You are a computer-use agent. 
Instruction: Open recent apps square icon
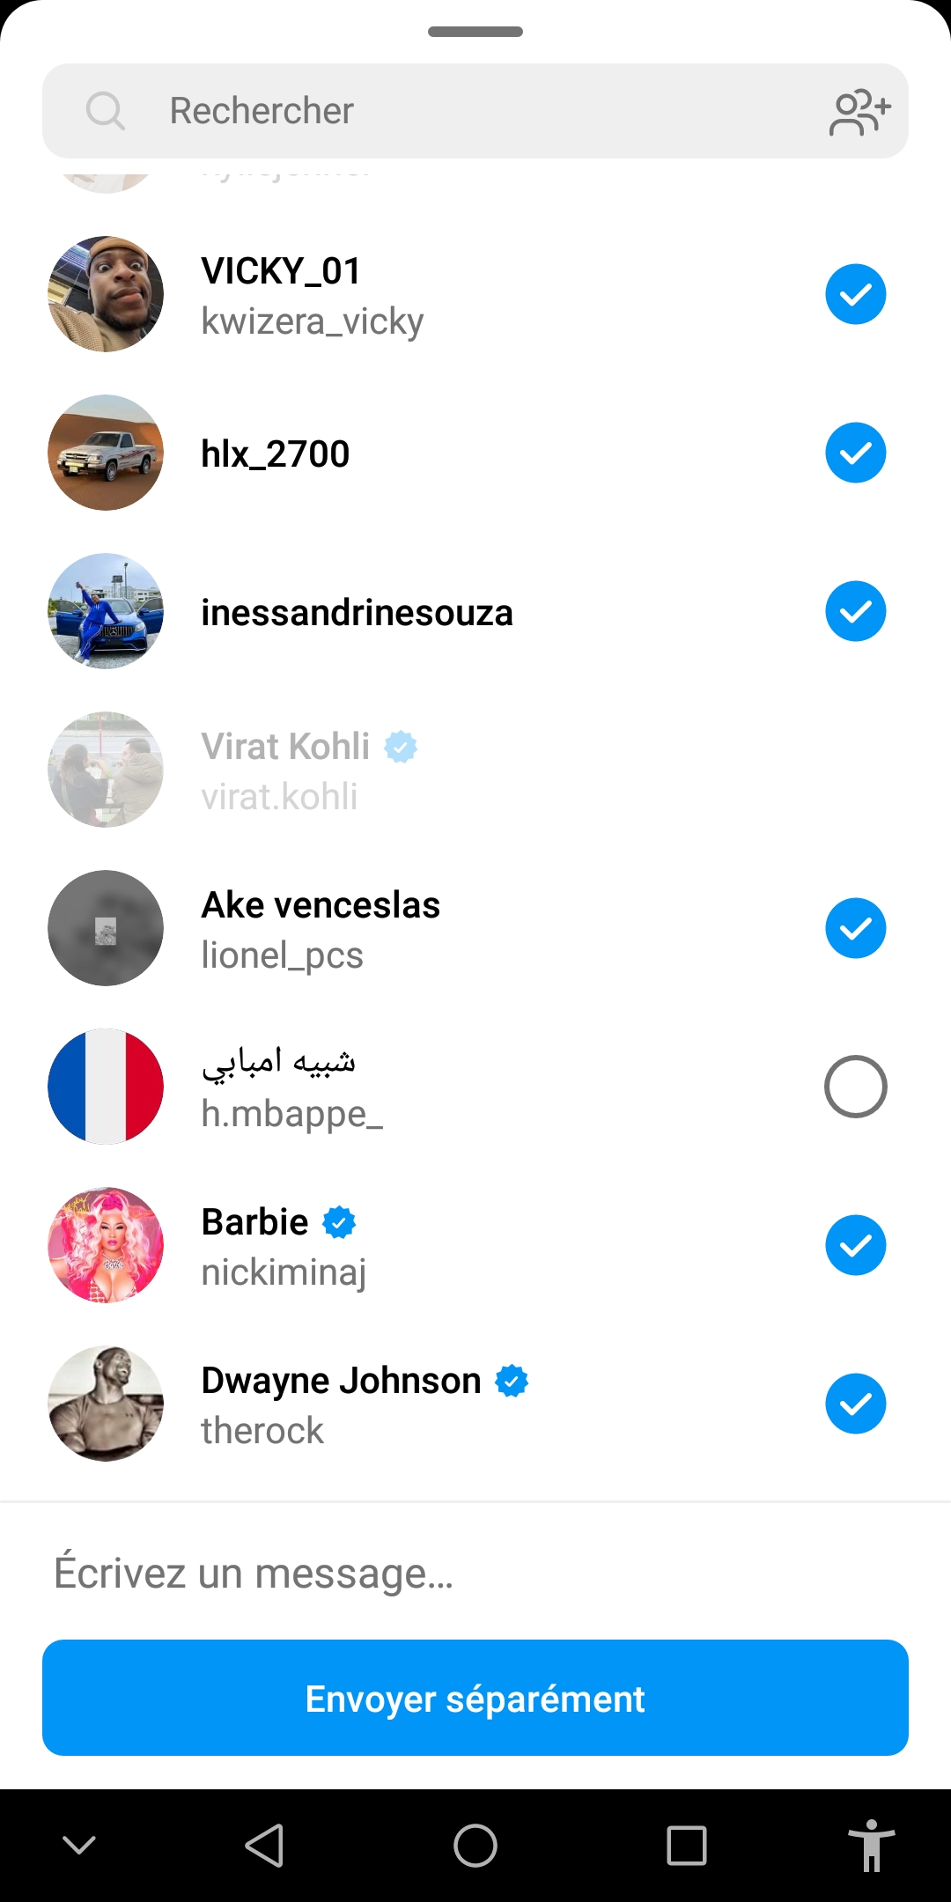point(687,1845)
